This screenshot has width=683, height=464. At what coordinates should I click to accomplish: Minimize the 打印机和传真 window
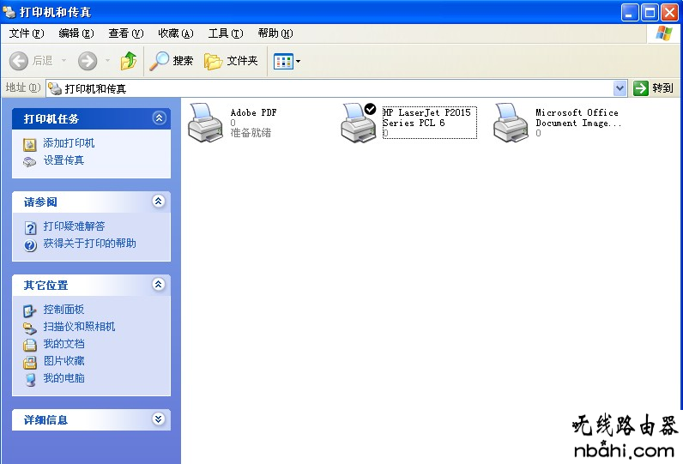coord(630,13)
